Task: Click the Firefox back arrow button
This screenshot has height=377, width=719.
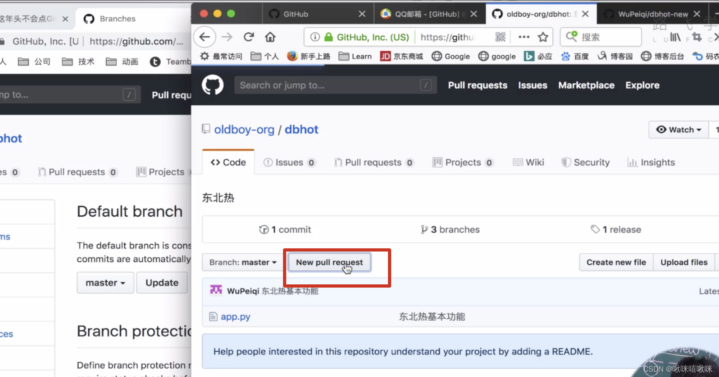Action: pyautogui.click(x=205, y=37)
